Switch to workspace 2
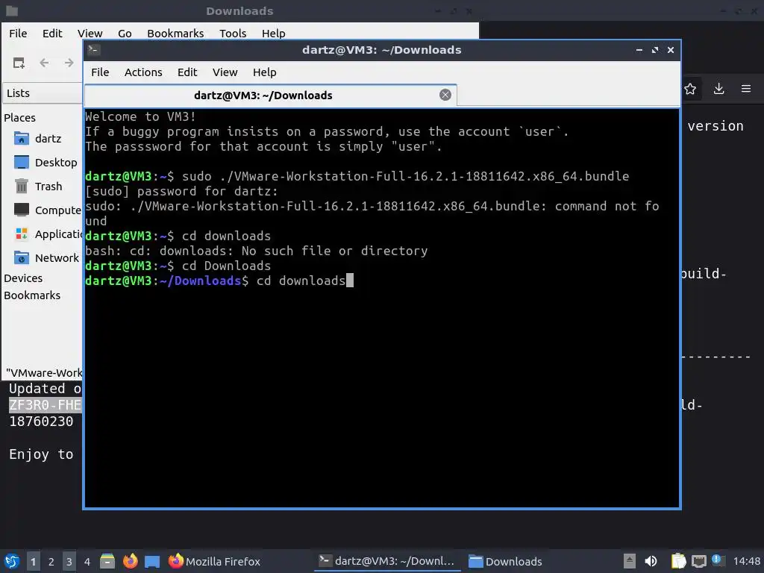The width and height of the screenshot is (764, 573). [x=51, y=561]
